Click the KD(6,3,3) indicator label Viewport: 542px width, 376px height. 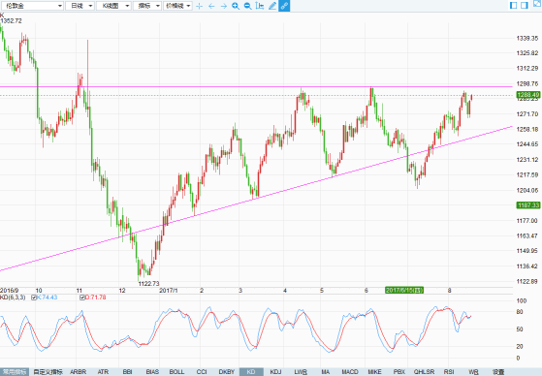click(13, 298)
